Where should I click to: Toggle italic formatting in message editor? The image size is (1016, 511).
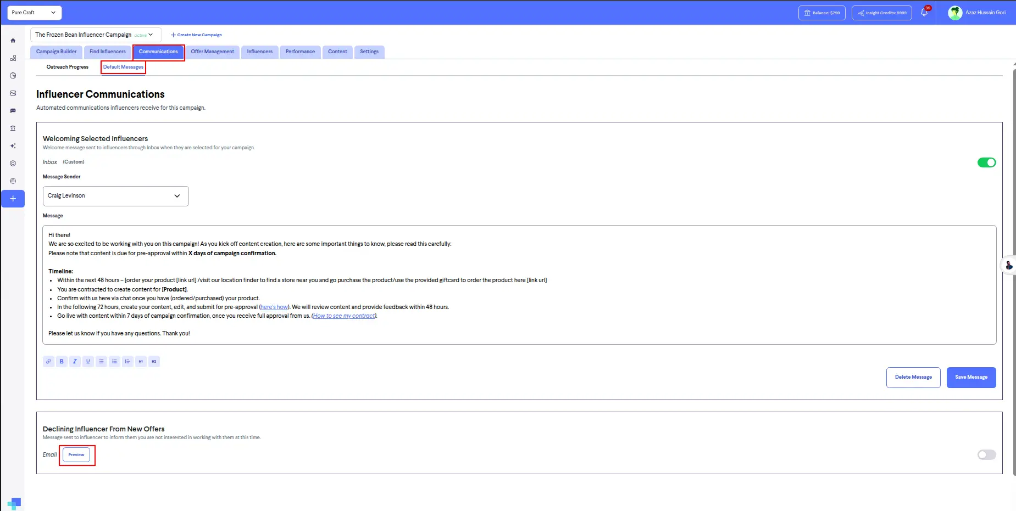[75, 361]
